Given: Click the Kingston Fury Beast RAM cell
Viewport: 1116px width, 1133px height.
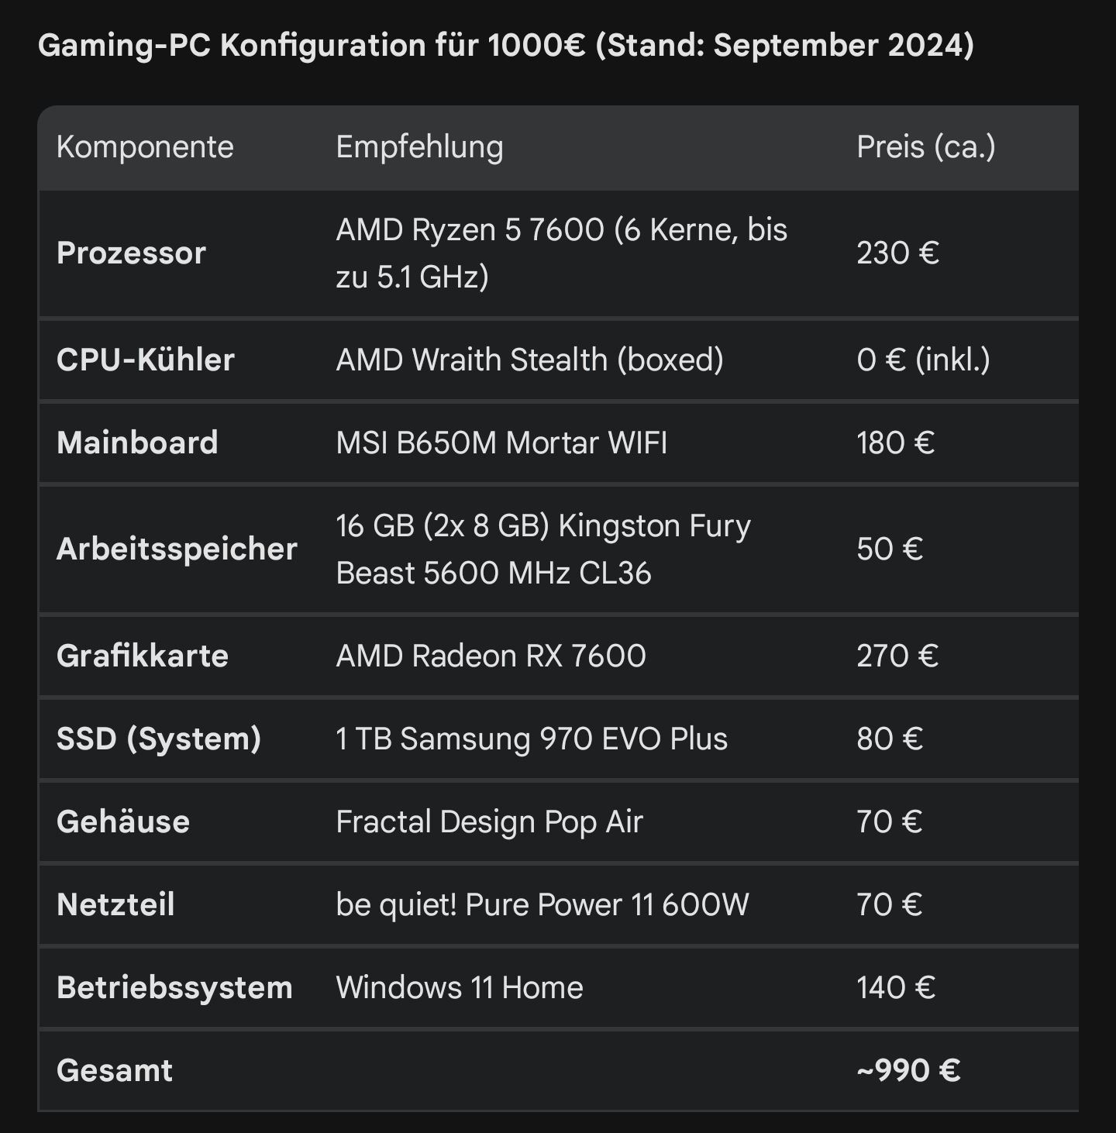Looking at the screenshot, I should point(542,549).
